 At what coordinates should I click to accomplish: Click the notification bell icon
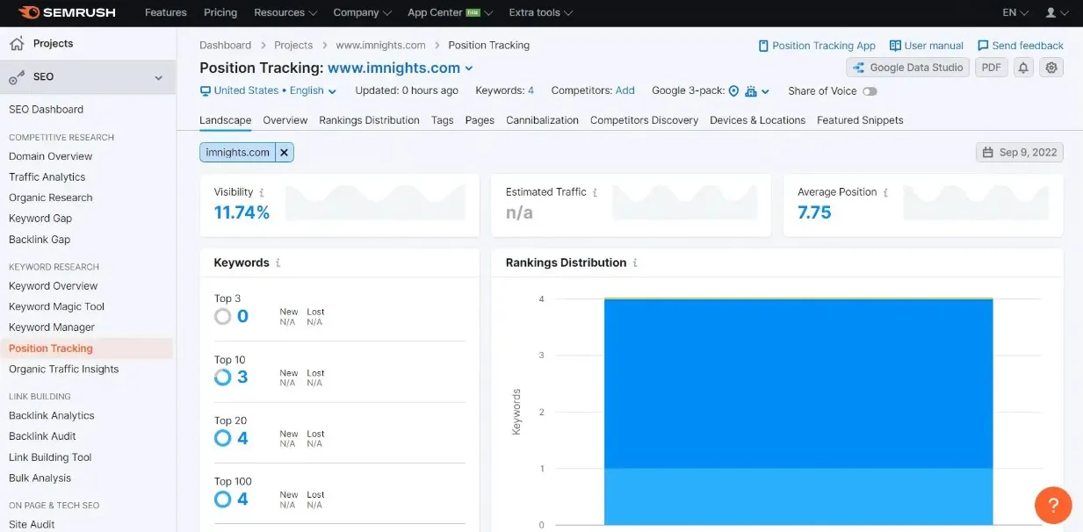point(1022,68)
